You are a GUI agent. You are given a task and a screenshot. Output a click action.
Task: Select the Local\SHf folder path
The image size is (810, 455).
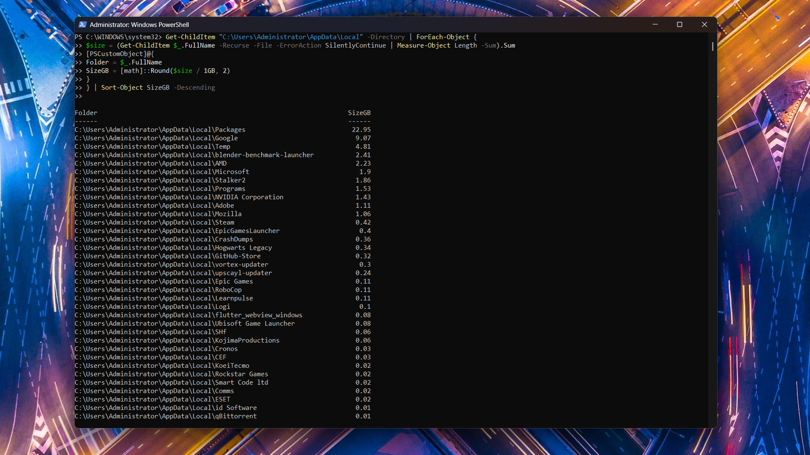point(151,332)
